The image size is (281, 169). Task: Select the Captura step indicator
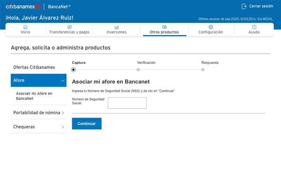pos(74,69)
